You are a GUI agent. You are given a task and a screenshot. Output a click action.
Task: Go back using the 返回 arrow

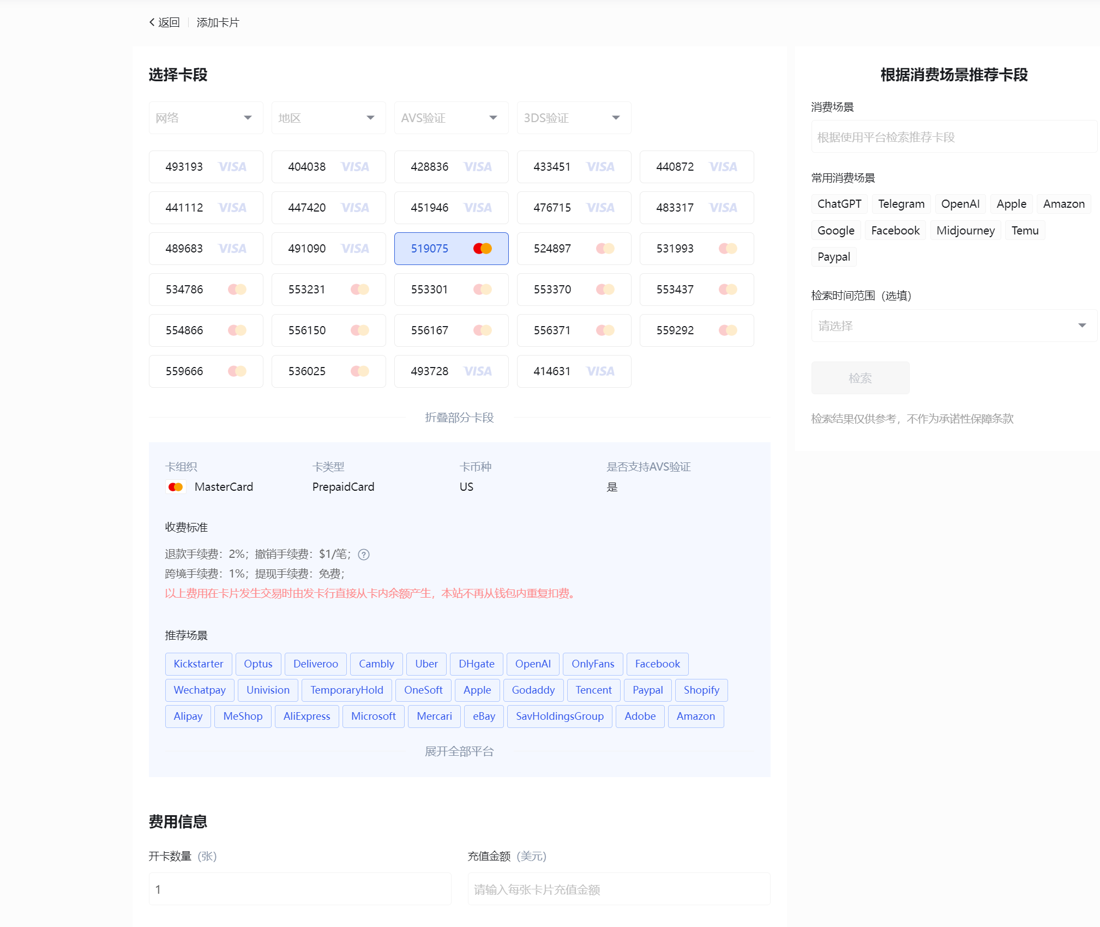pos(164,22)
